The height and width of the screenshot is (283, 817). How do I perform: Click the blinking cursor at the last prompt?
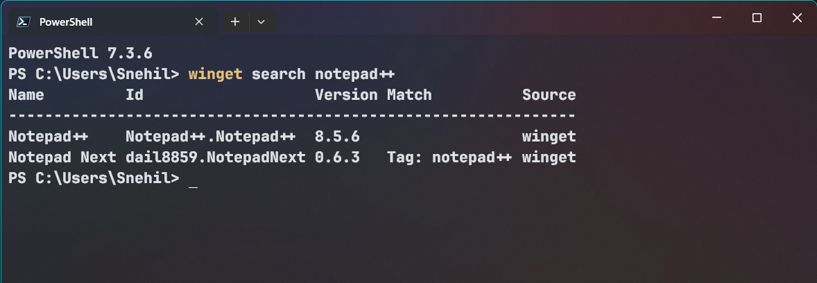click(193, 180)
